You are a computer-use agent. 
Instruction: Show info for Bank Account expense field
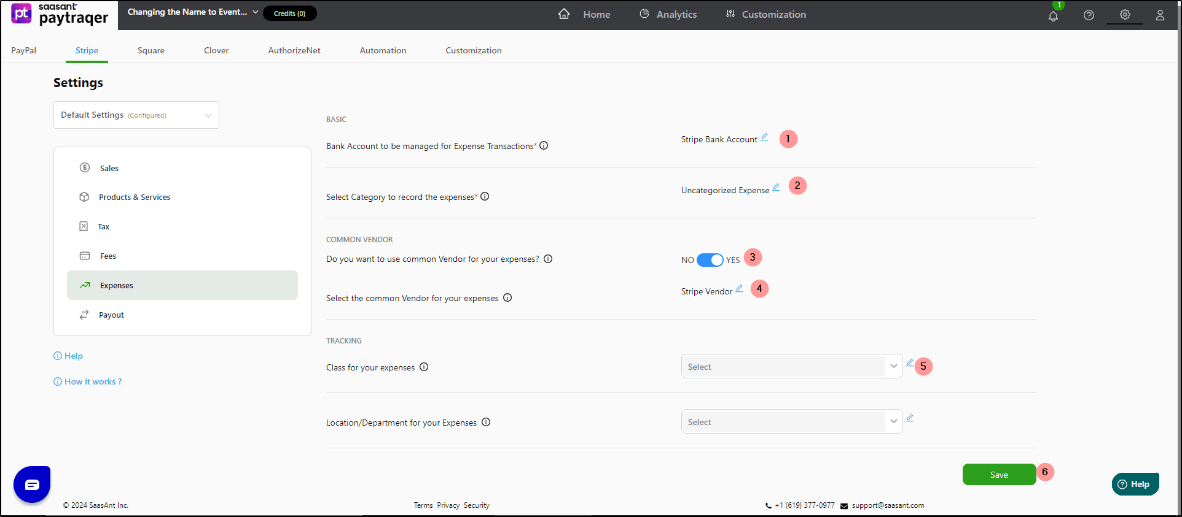[544, 146]
